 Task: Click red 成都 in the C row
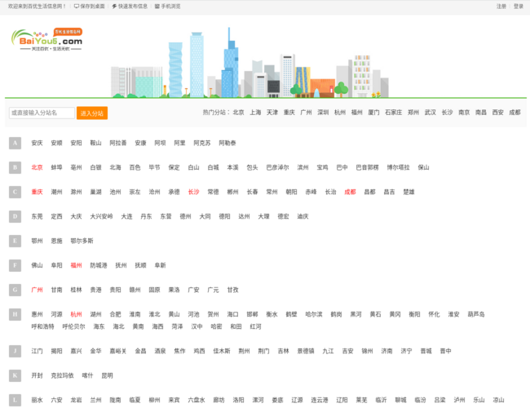pos(350,192)
